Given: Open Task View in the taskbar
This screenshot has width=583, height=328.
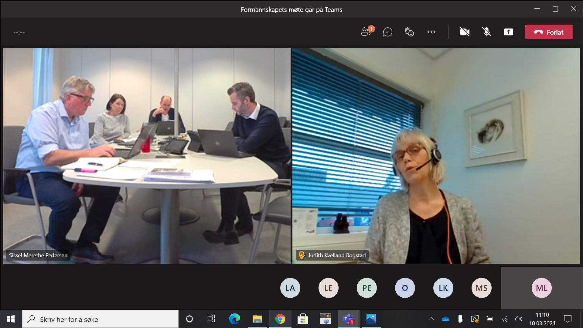Looking at the screenshot, I should [x=211, y=319].
